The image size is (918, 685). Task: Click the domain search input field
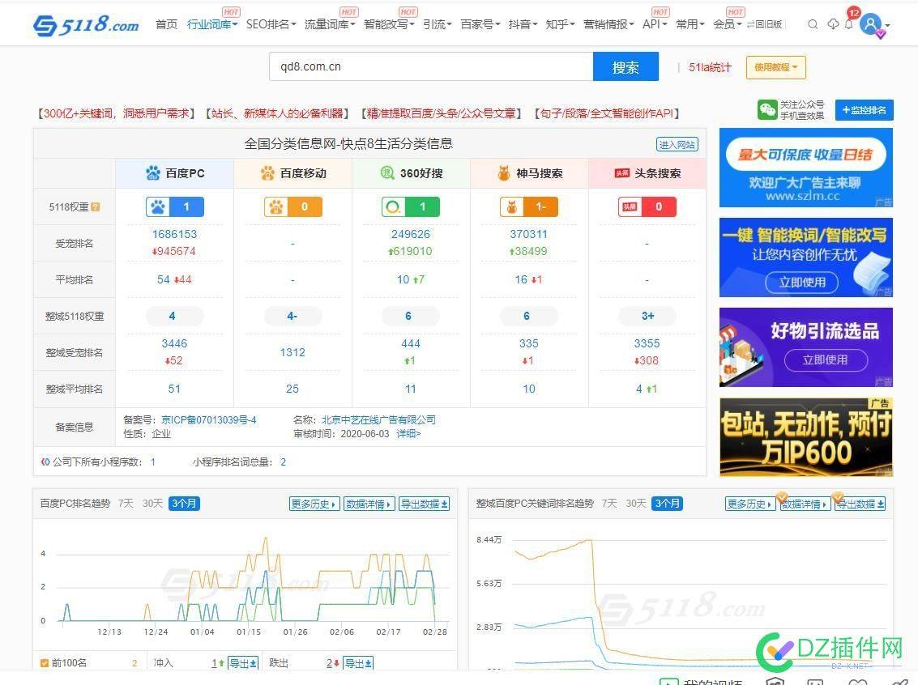point(432,66)
